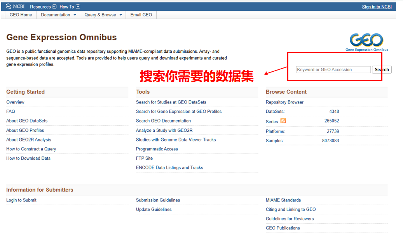403x238 pixels.
Task: Open the GEO Publications link
Action: 283,228
